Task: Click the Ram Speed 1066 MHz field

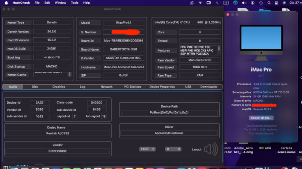Action: point(200,67)
